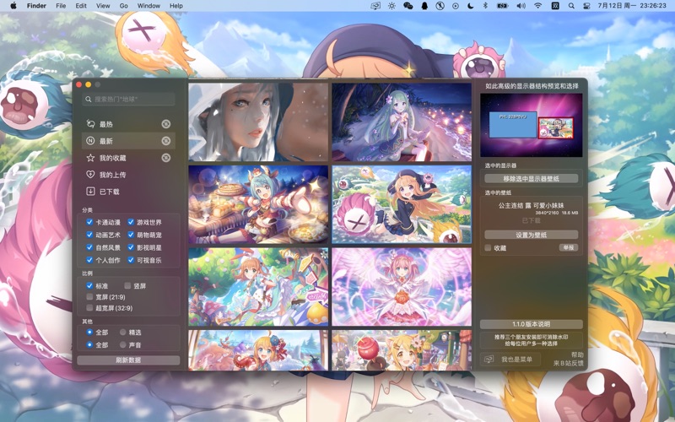Enable the 超宽屏 (32:9) checkbox
The width and height of the screenshot is (675, 422).
(x=89, y=308)
